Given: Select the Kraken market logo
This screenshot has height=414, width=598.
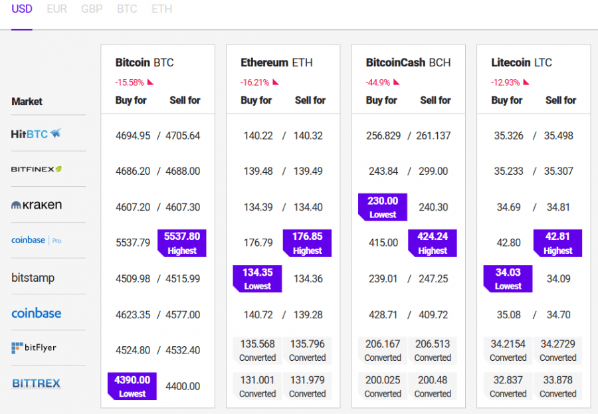Looking at the screenshot, I should click(x=37, y=205).
